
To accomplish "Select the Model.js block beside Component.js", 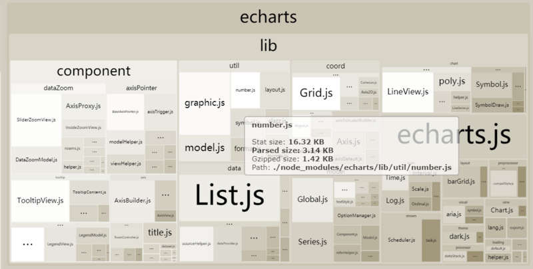I will click(370, 238).
